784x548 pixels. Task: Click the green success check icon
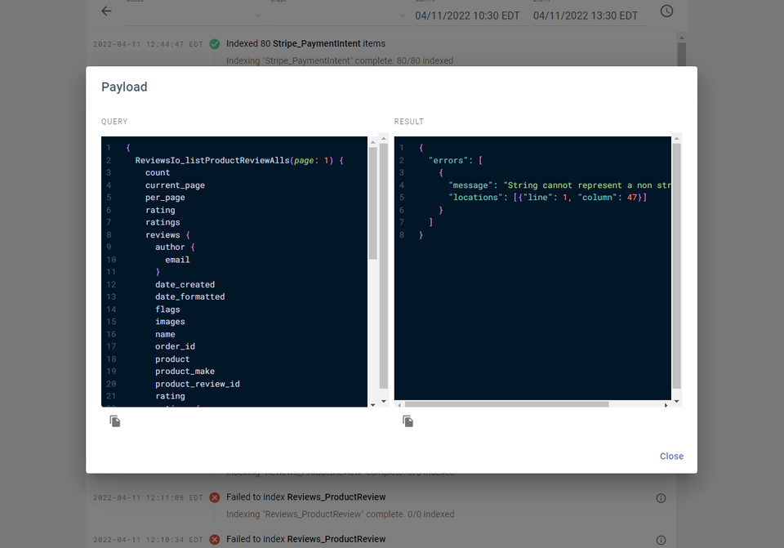pyautogui.click(x=214, y=44)
